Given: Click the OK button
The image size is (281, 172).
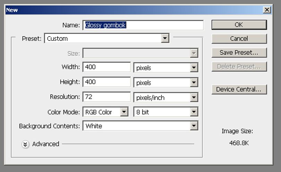Looking at the screenshot, I should 239,25.
